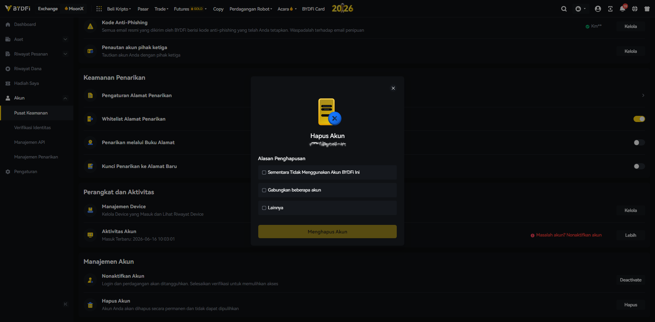This screenshot has width=655, height=322.
Task: Open BYDFi Card menu item
Action: [313, 9]
